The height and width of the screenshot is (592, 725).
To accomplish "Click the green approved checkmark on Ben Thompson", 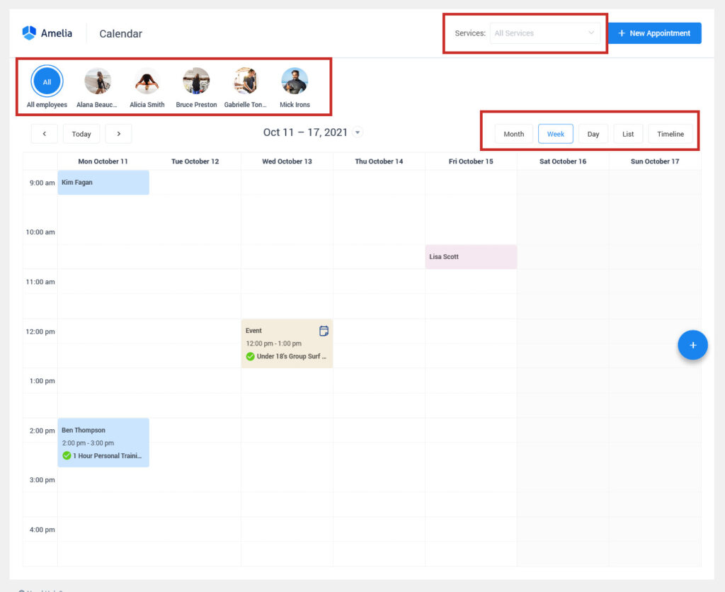I will tap(67, 455).
